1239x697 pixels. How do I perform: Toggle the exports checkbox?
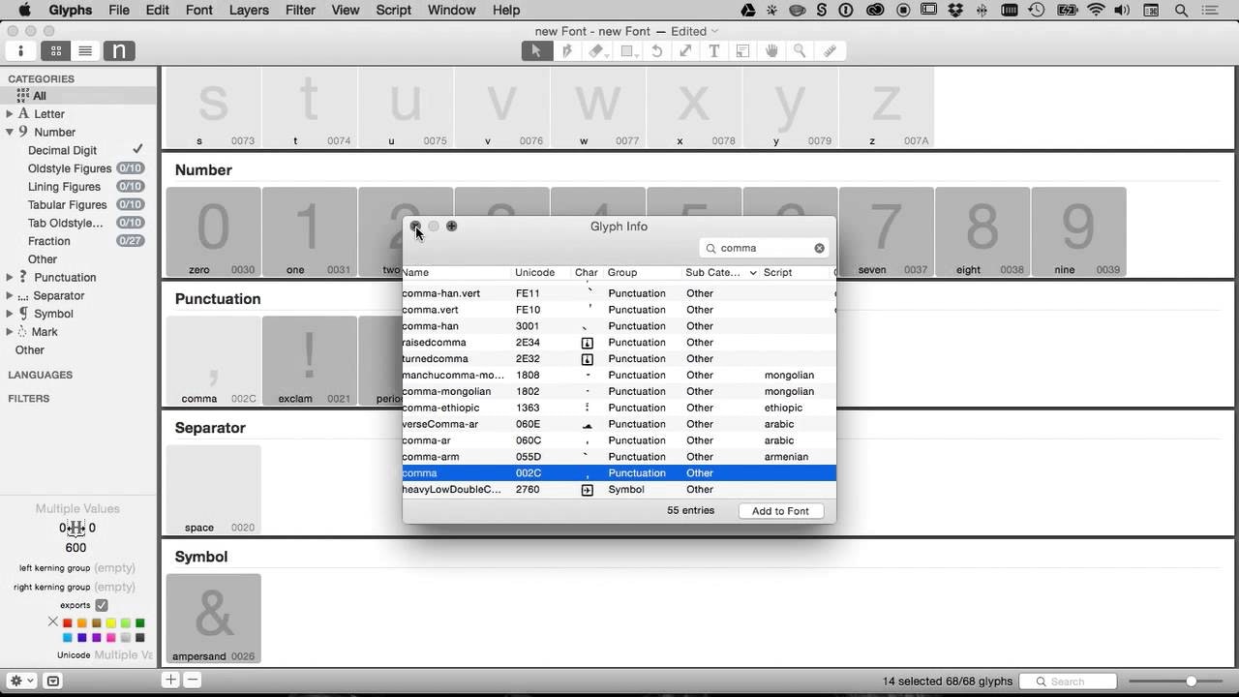point(102,605)
